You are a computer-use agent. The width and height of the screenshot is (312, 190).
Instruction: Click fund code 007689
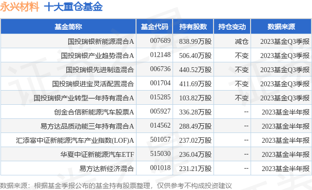click(x=160, y=41)
